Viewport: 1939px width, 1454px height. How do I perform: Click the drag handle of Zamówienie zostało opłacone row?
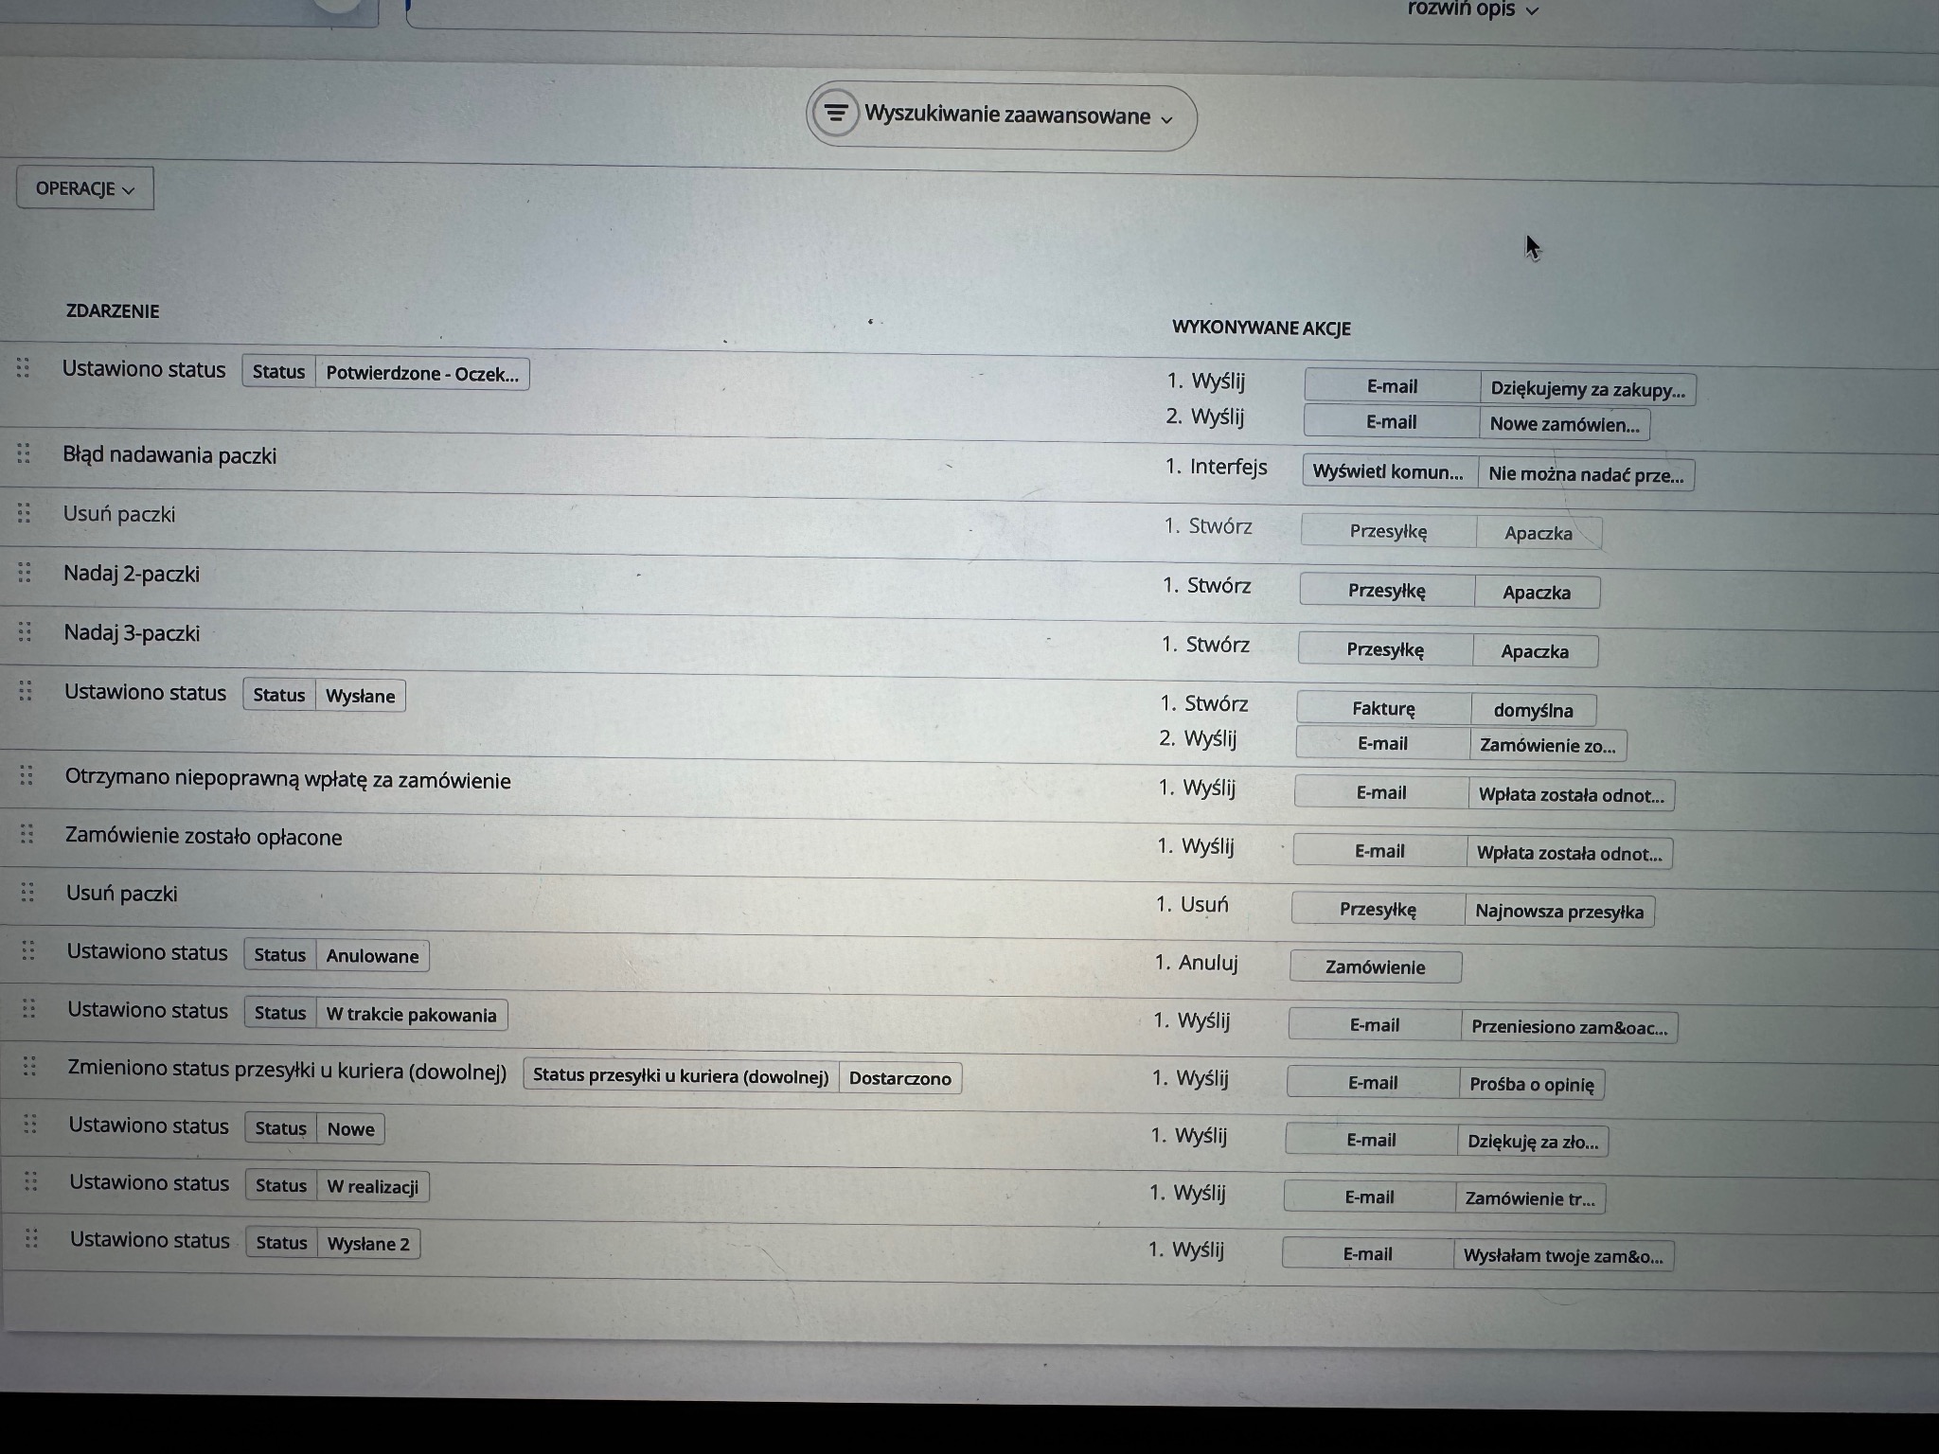(28, 833)
